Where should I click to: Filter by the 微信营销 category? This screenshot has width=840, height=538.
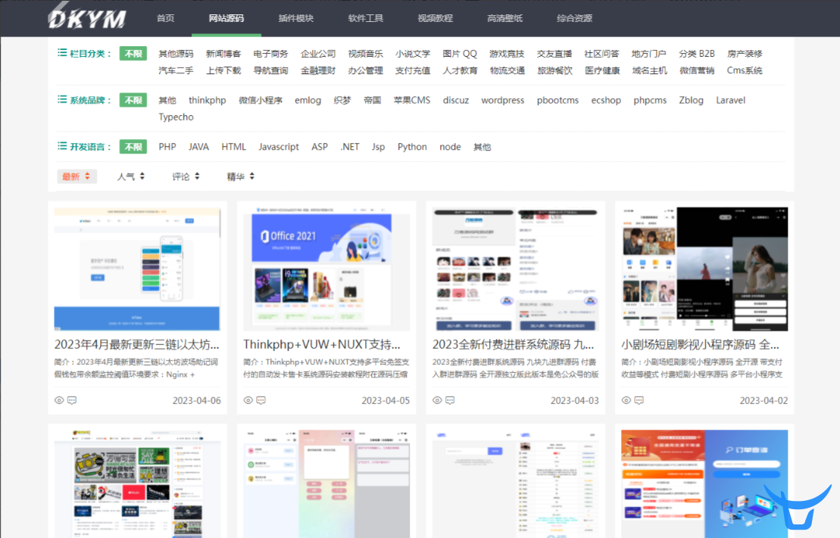pyautogui.click(x=696, y=70)
